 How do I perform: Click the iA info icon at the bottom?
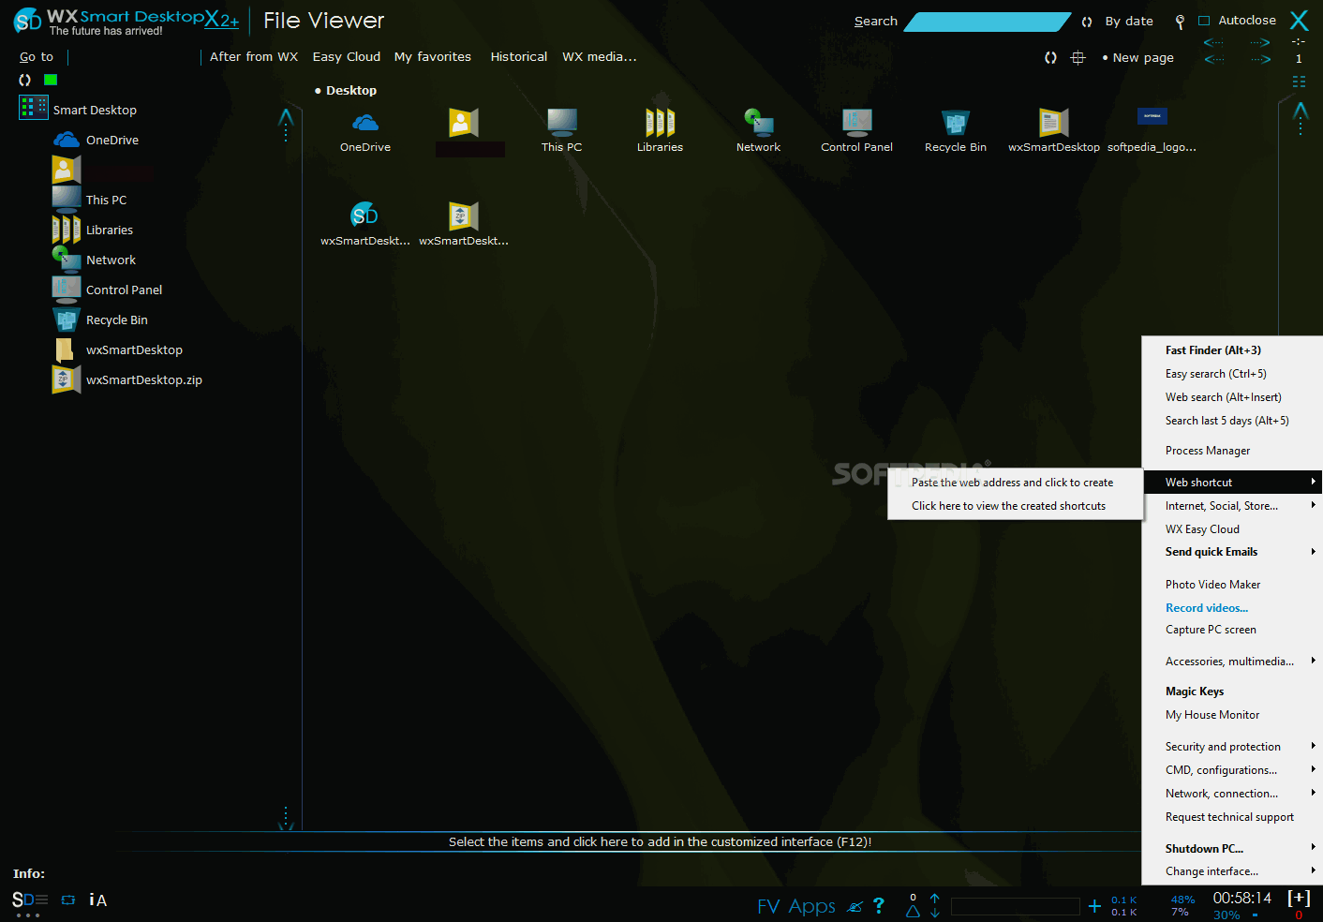(97, 900)
